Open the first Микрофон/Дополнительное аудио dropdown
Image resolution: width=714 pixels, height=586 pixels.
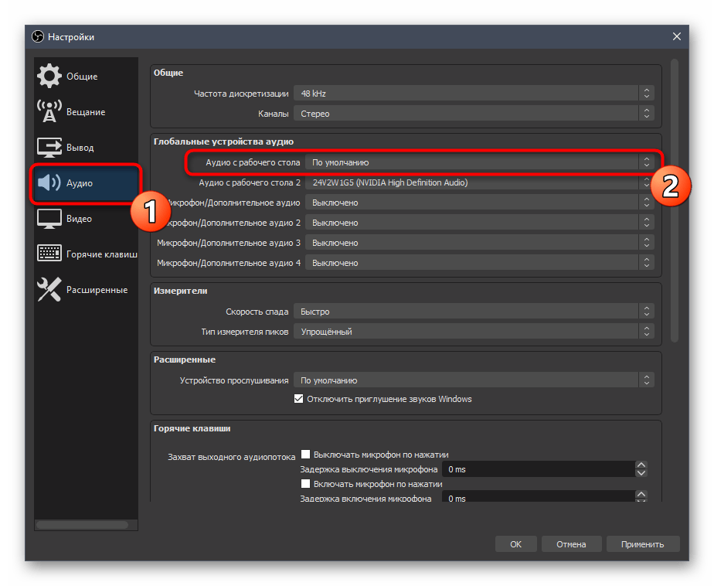[x=480, y=203]
